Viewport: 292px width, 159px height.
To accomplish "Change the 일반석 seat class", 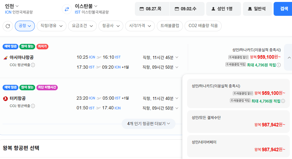I will coord(257,9).
